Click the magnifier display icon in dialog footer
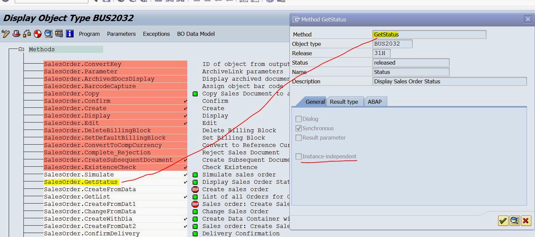This screenshot has height=237, width=535. [x=514, y=221]
